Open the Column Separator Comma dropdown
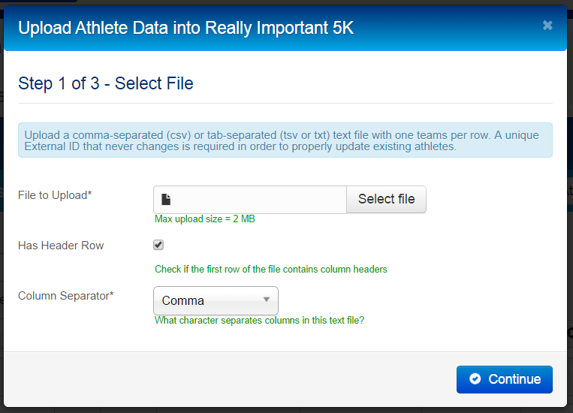This screenshot has width=573, height=413. tap(216, 300)
